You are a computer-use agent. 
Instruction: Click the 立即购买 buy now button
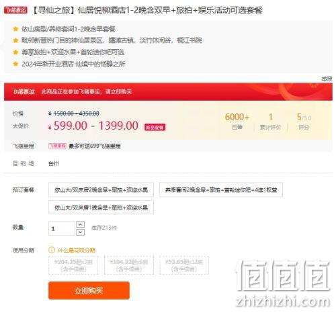(89, 291)
